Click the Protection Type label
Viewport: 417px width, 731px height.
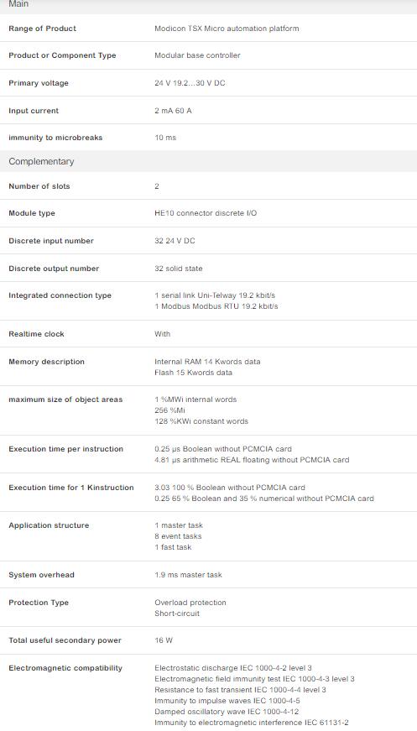click(39, 603)
